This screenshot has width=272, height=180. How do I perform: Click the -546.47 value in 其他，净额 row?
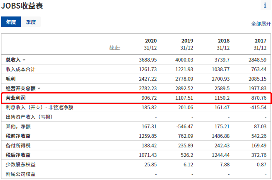[184, 127]
